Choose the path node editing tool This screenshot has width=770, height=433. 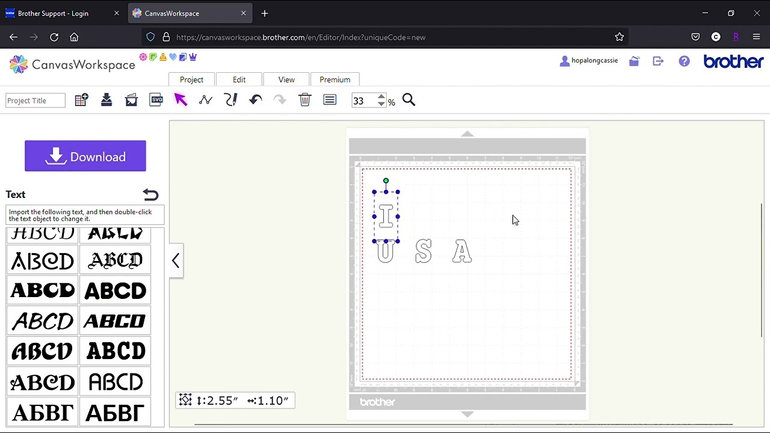206,100
